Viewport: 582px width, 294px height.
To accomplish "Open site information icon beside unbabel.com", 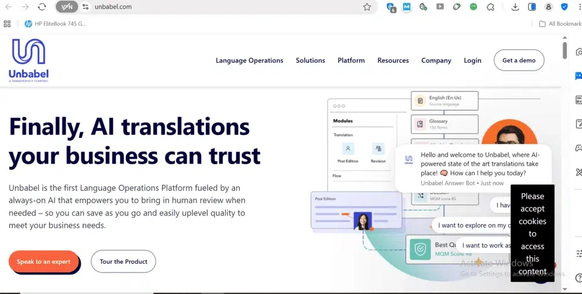I will coord(86,6).
